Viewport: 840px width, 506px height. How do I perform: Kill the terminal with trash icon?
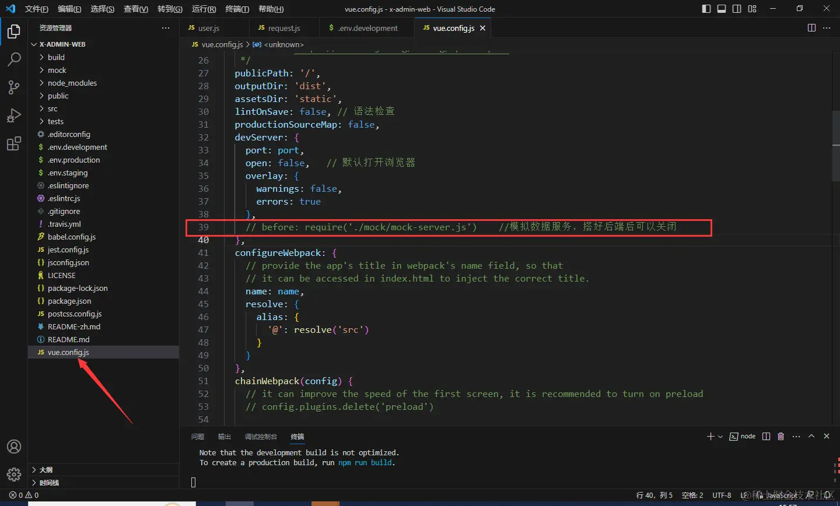pos(781,436)
